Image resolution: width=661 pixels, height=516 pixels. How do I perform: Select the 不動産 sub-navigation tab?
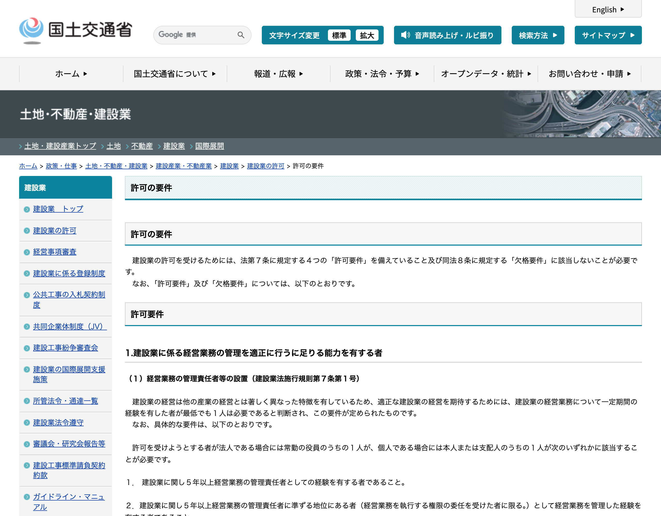142,146
